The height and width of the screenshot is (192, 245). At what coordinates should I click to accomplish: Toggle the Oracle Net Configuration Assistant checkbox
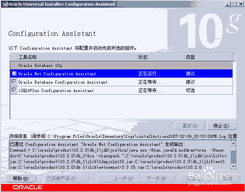[14, 73]
